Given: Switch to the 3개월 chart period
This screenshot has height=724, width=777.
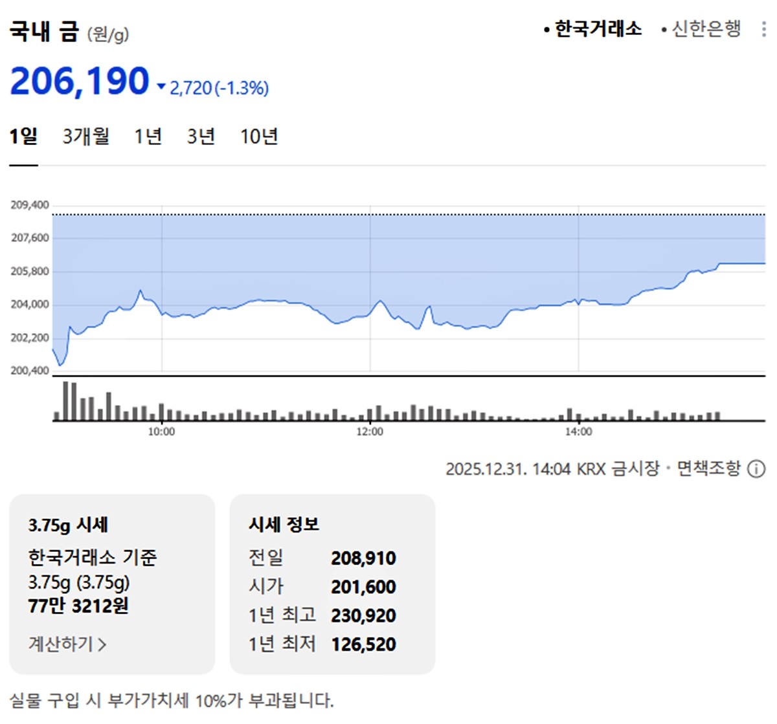Looking at the screenshot, I should (x=85, y=137).
